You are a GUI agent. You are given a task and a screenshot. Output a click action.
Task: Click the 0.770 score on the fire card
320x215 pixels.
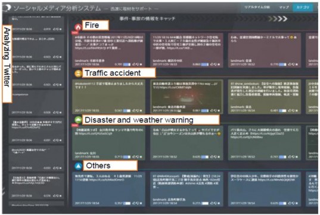pyautogui.click(x=274, y=64)
